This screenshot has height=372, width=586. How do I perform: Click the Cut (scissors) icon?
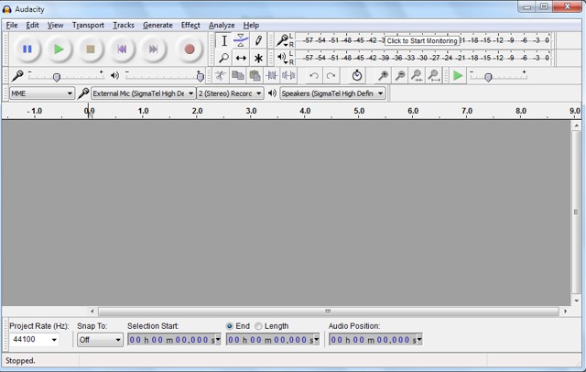click(x=220, y=76)
